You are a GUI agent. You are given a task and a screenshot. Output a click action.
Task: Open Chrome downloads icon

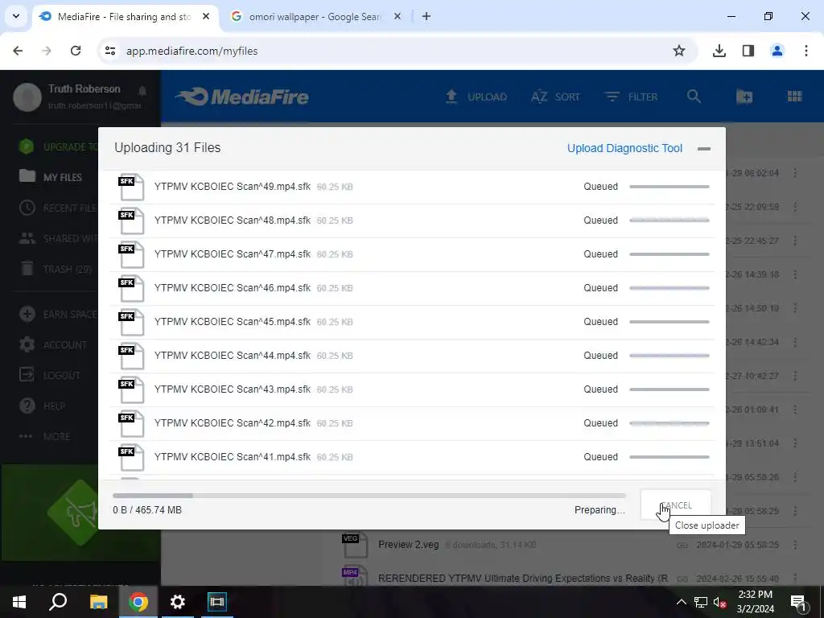click(x=719, y=51)
